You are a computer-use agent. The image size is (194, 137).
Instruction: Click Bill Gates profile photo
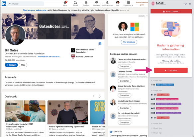pos(15,35)
